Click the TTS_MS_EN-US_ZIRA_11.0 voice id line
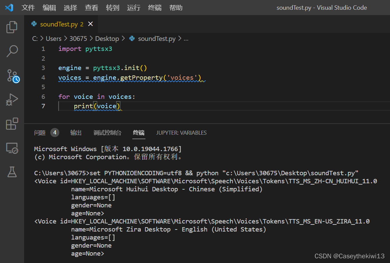Image resolution: width=390 pixels, height=263 pixels. (x=202, y=221)
